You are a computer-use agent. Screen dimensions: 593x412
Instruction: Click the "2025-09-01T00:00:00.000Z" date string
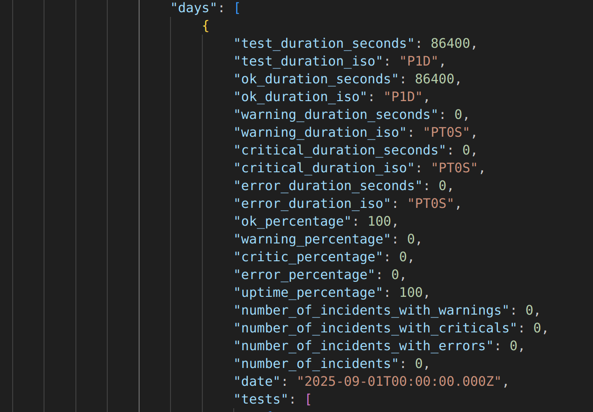pyautogui.click(x=399, y=382)
